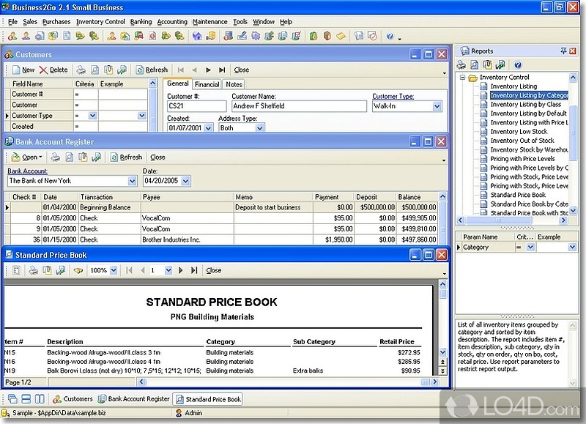The width and height of the screenshot is (586, 424).
Task: Click the Help icon in Reports panel toolbar
Action: coord(517,65)
